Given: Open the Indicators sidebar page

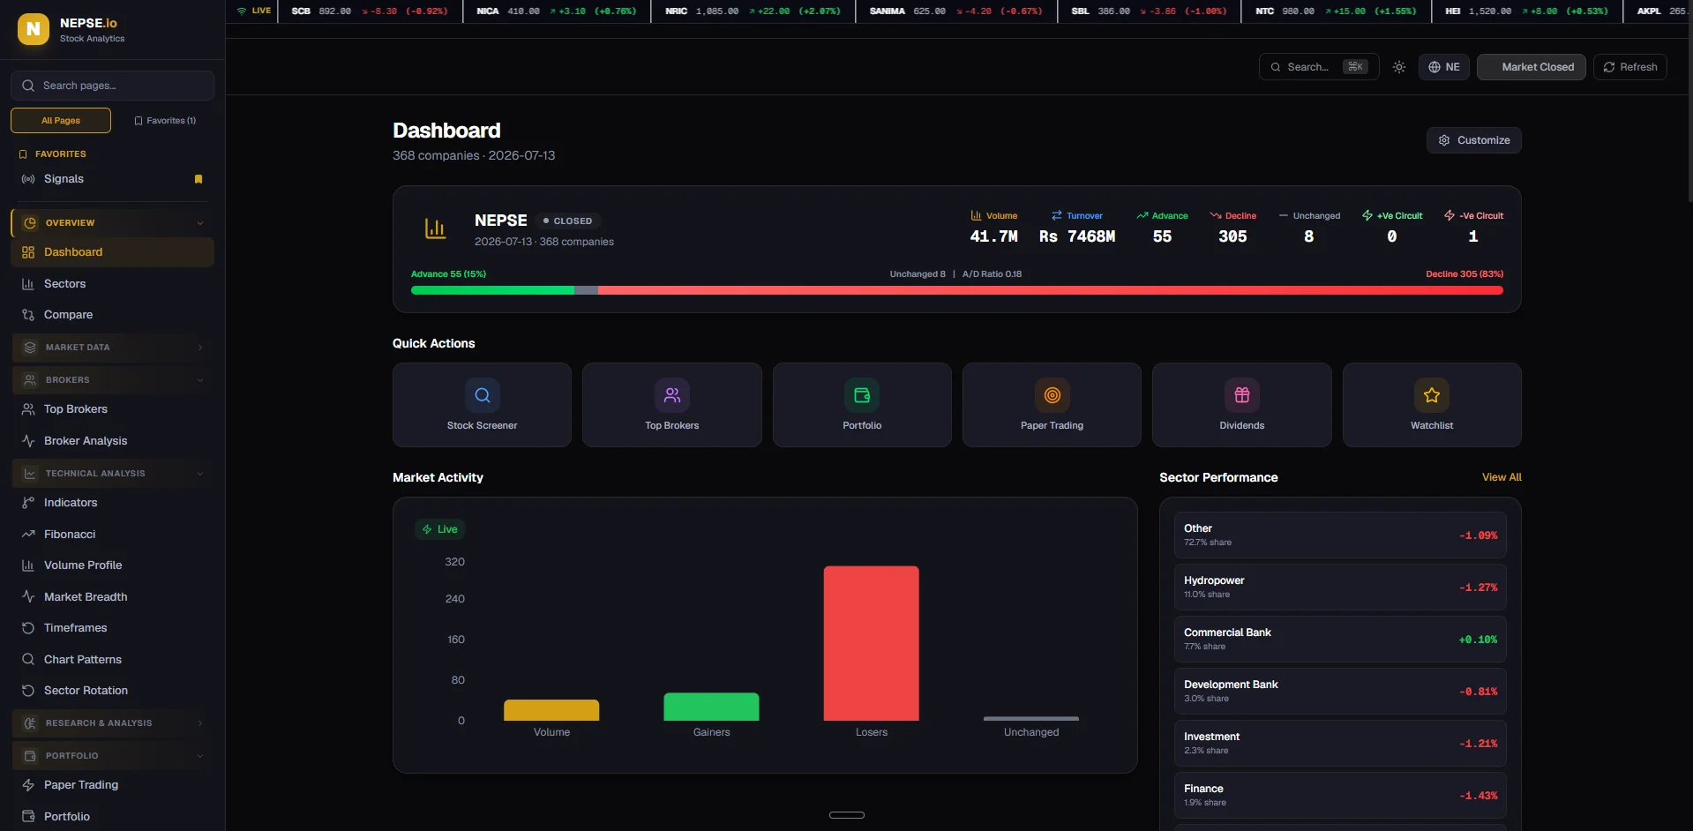Looking at the screenshot, I should [112, 503].
